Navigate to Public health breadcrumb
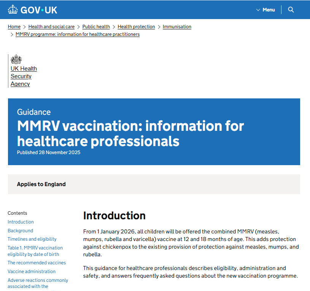 96,27
